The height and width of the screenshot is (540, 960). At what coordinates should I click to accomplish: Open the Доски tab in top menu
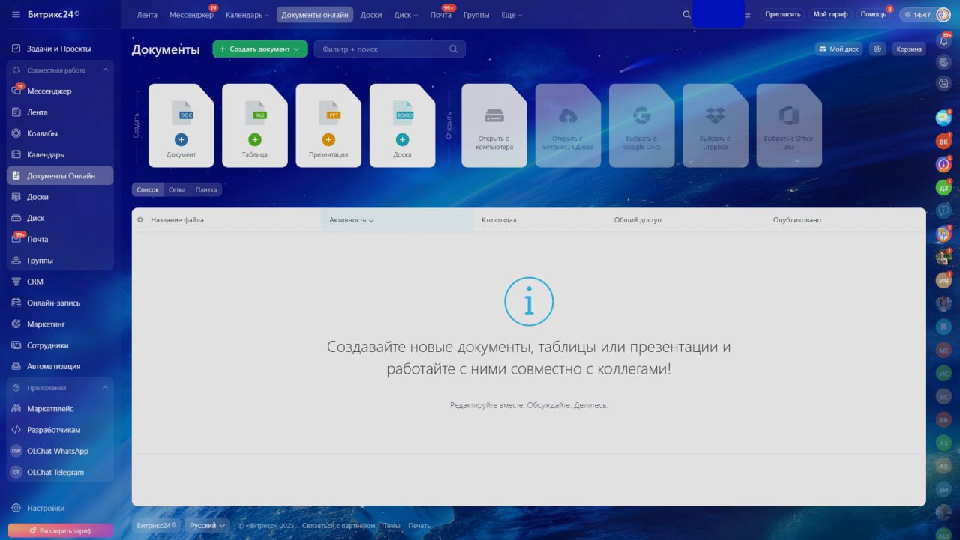coord(370,15)
